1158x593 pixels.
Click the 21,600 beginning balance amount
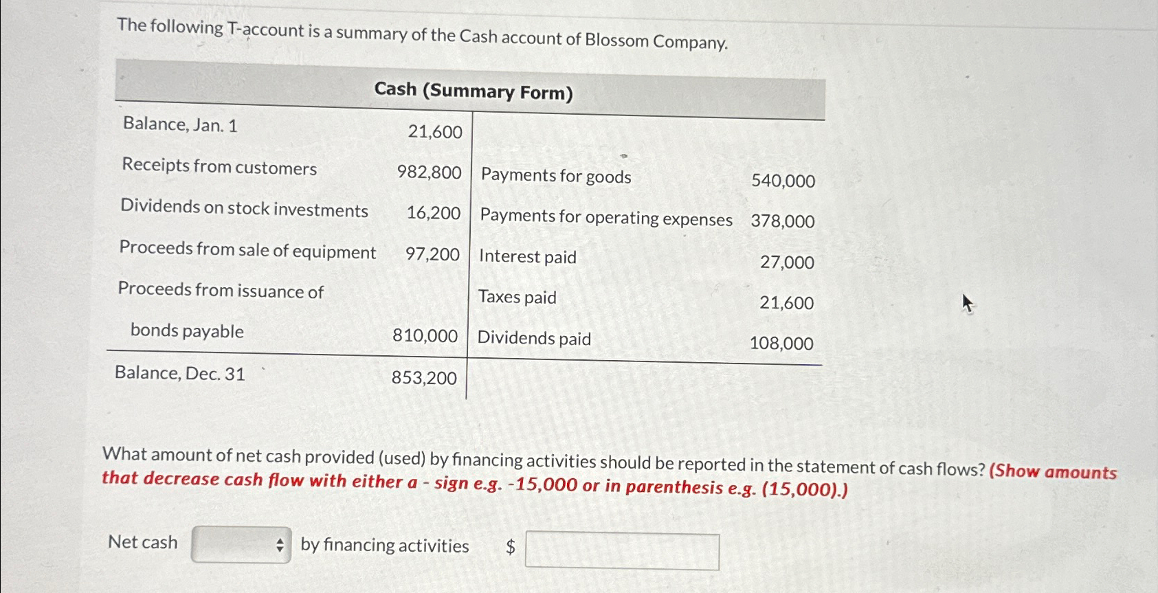point(434,132)
